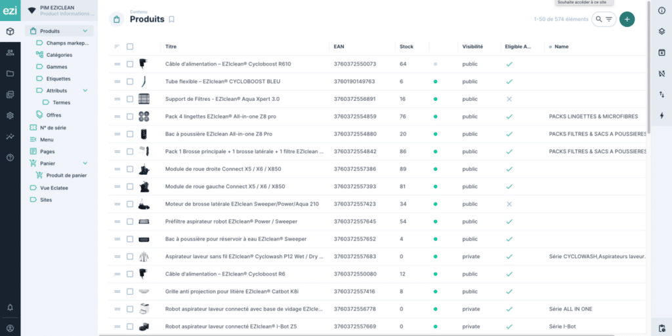Open Termes under Attributs

coord(61,103)
